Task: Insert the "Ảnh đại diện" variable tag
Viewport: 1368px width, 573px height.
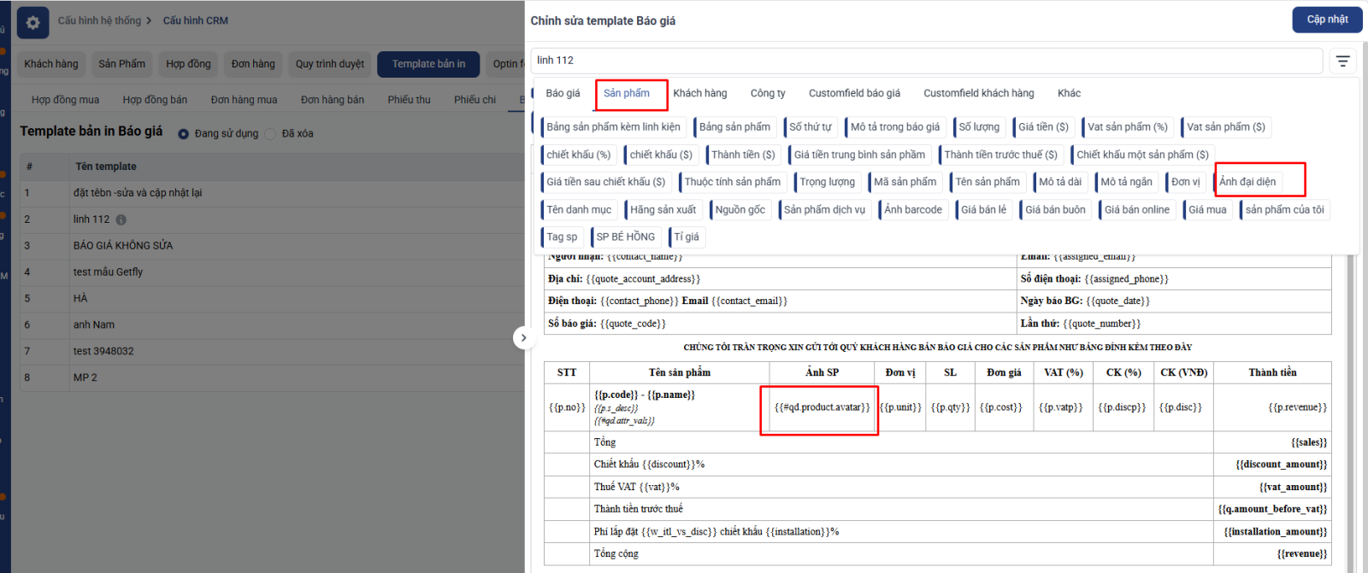Action: (x=1247, y=182)
